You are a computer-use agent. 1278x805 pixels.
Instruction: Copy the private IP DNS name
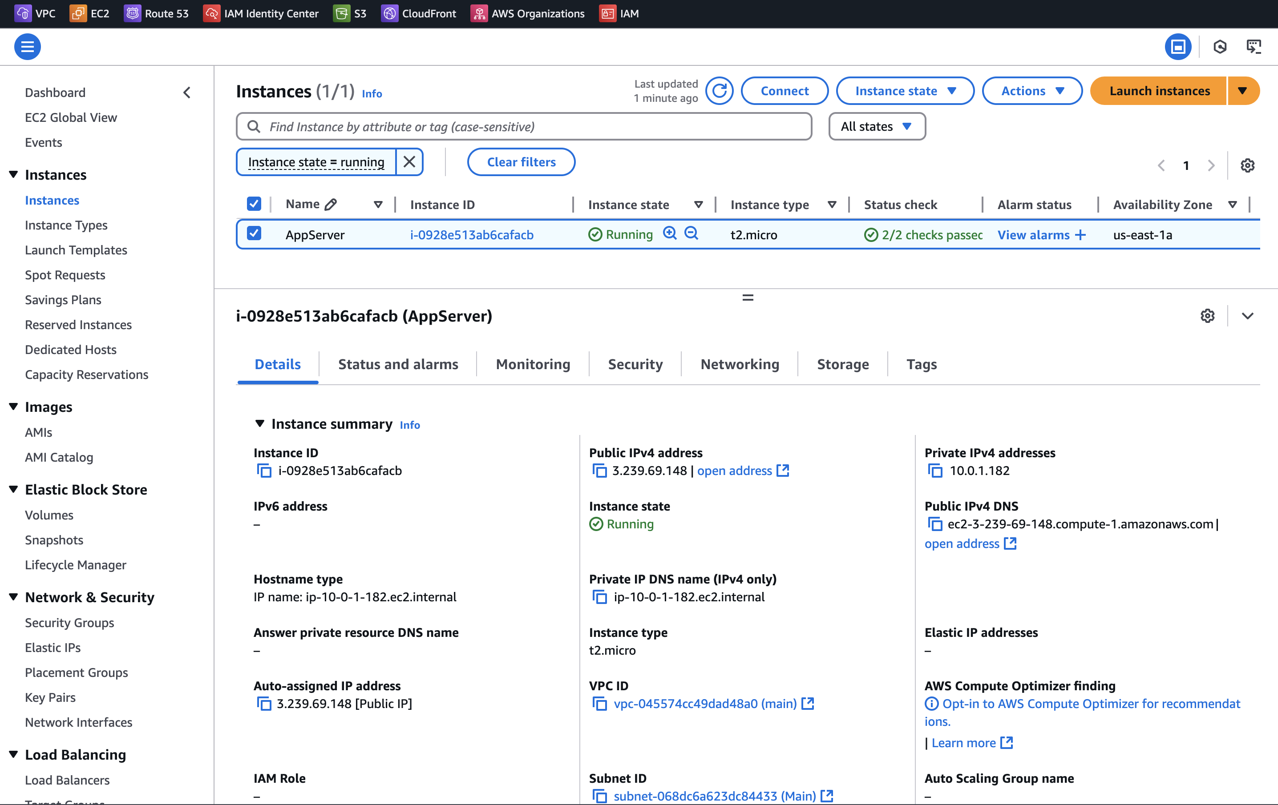point(599,597)
